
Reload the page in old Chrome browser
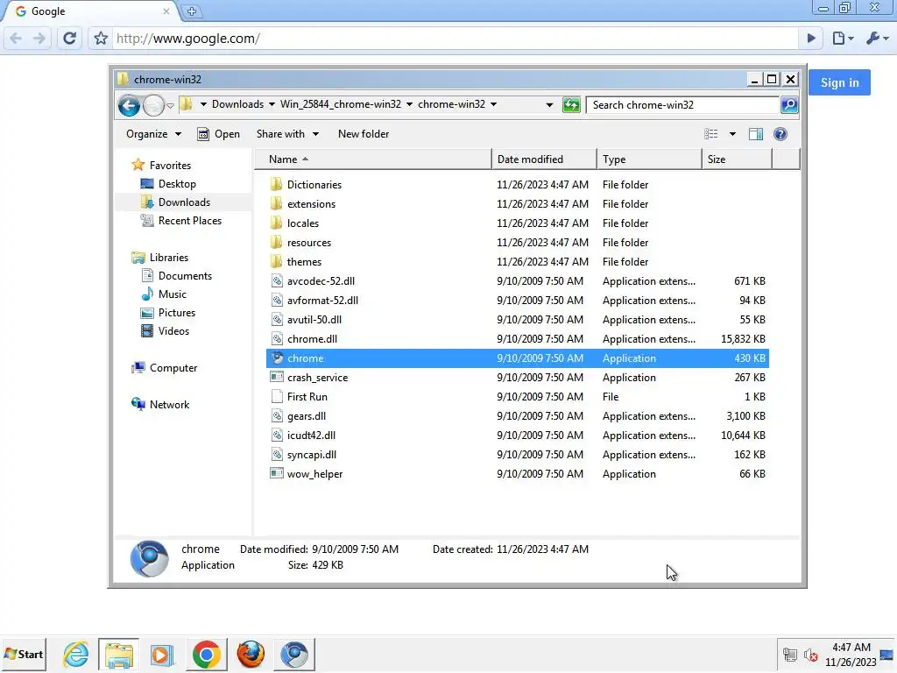(69, 39)
